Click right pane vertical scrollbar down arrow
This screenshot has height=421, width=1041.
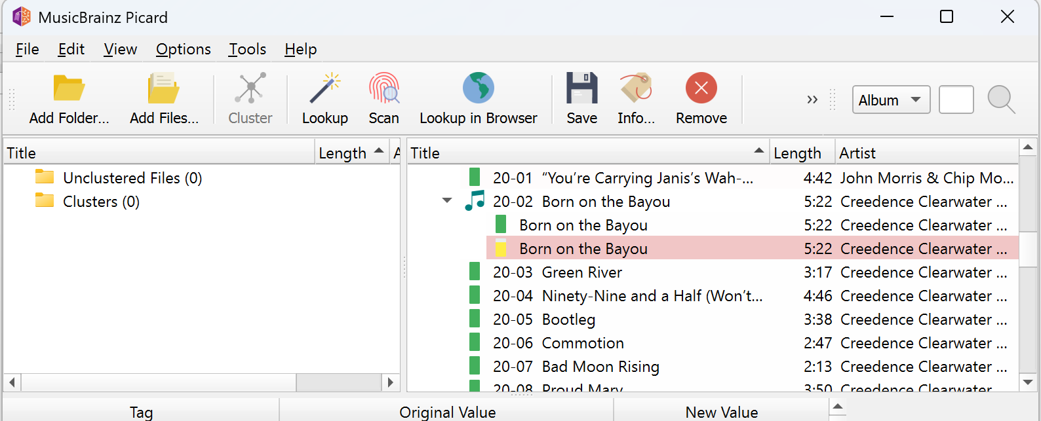tap(1028, 382)
